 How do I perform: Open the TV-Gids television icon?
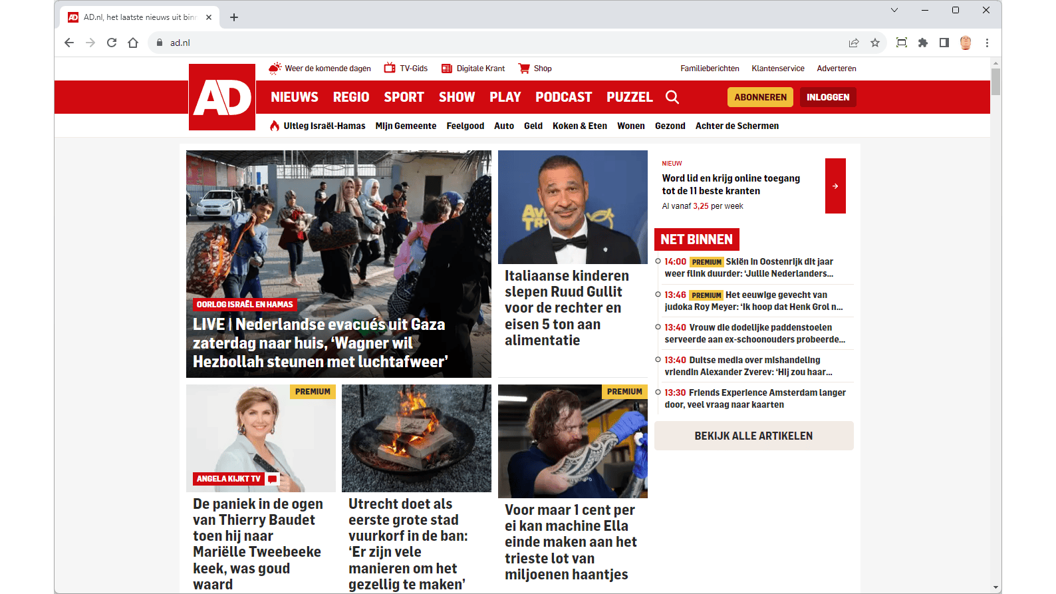coord(390,68)
